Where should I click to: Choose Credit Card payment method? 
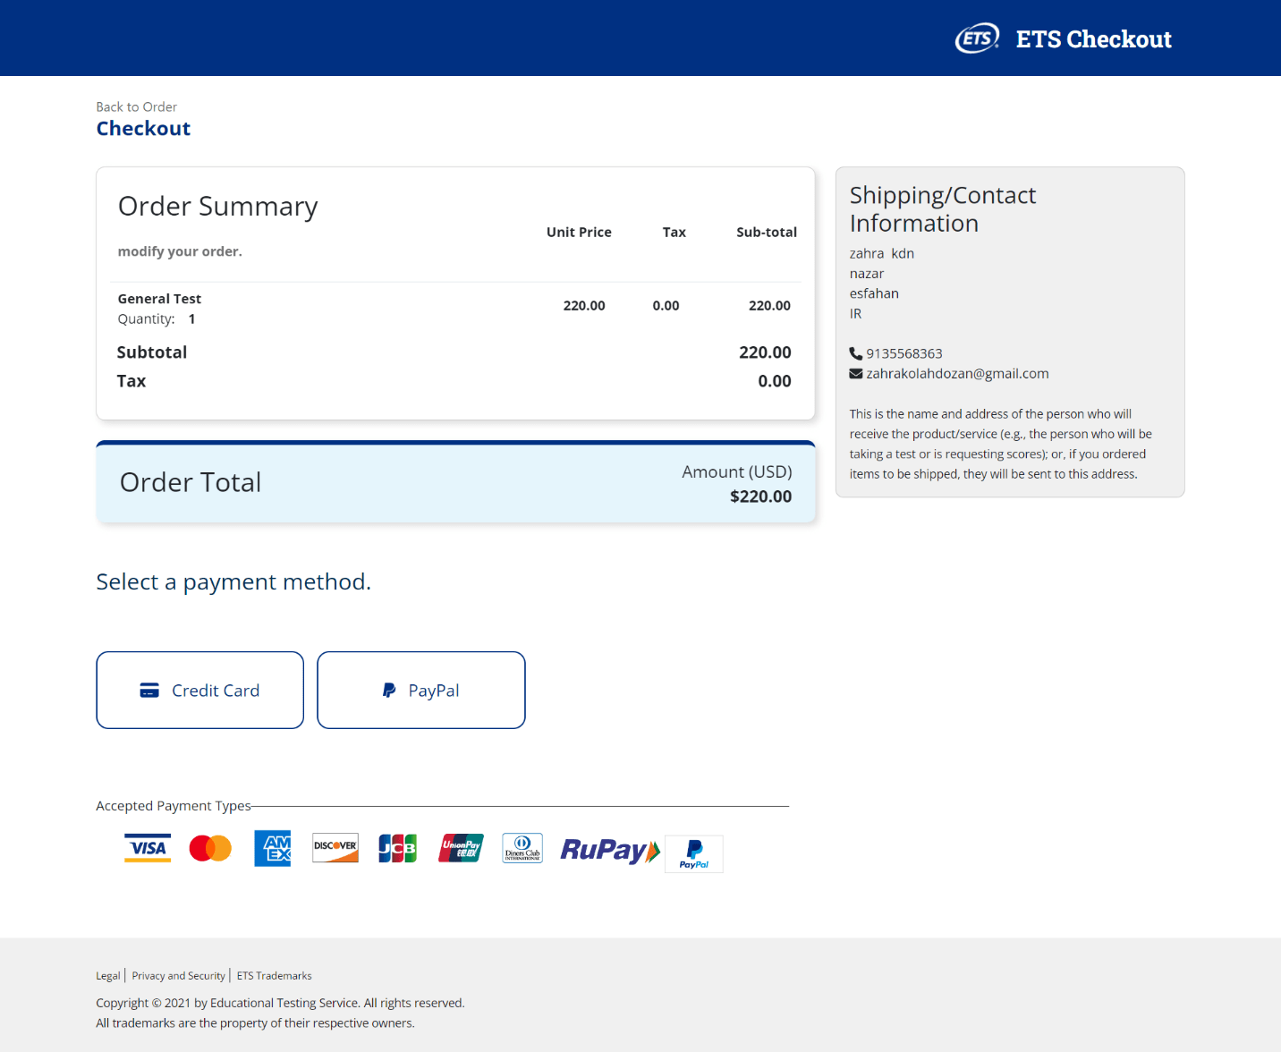click(x=200, y=690)
